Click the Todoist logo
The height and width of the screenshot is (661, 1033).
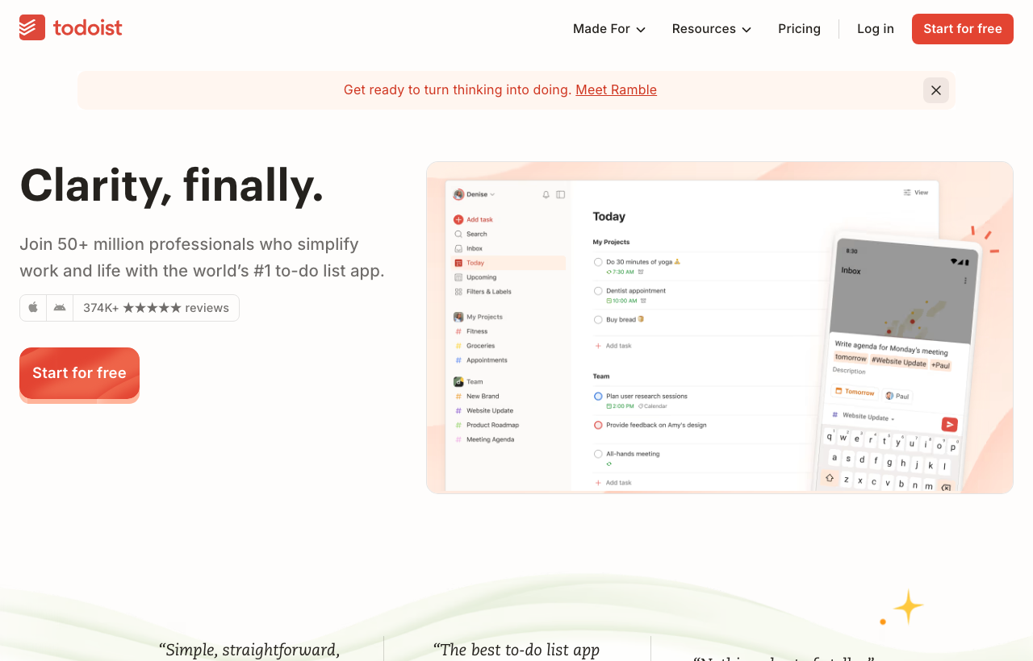[x=71, y=28]
